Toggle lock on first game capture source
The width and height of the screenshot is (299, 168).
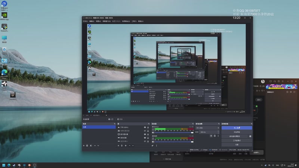pos(148,138)
